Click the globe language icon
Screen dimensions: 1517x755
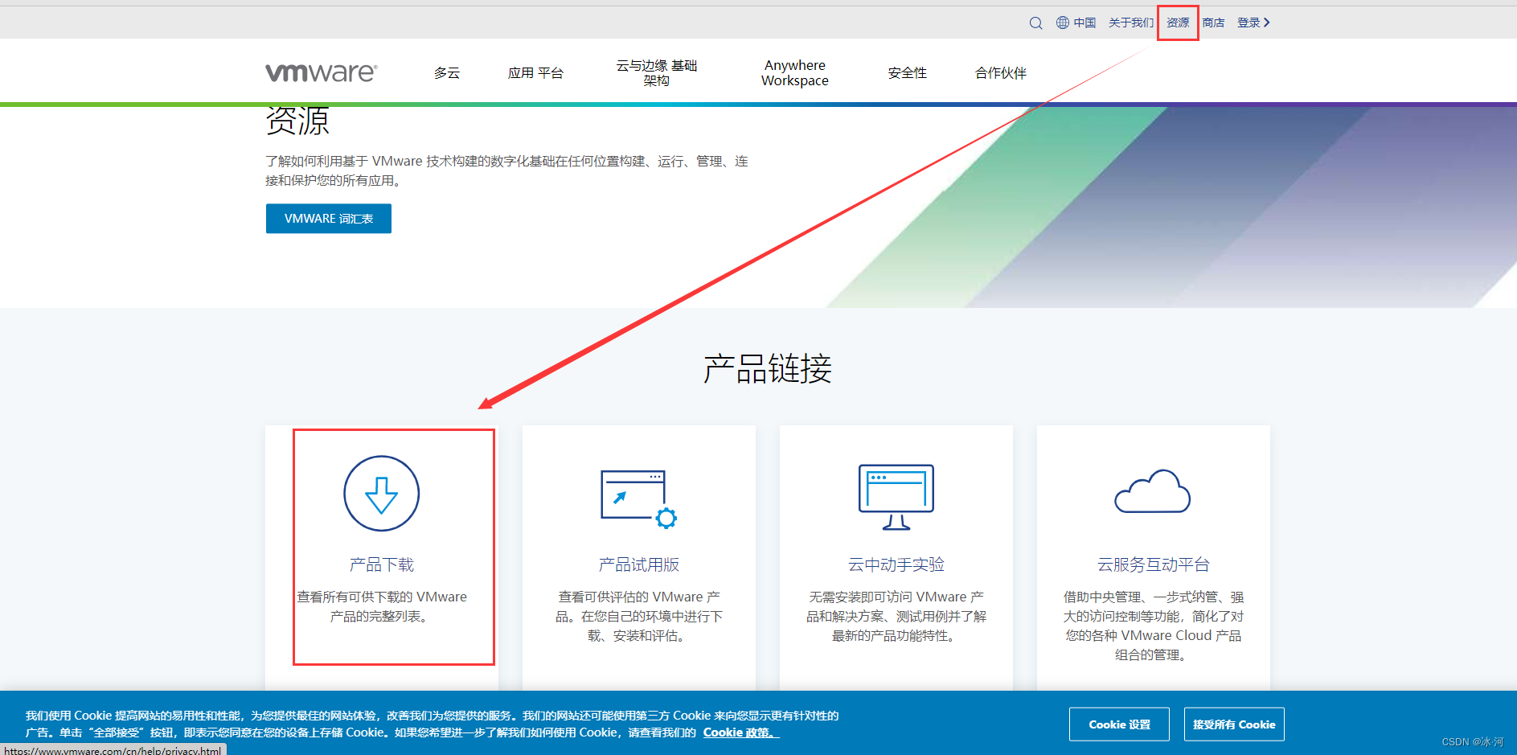tap(1061, 23)
